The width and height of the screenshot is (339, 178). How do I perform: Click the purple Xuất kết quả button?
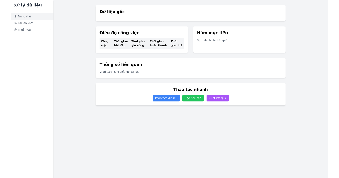(x=217, y=98)
